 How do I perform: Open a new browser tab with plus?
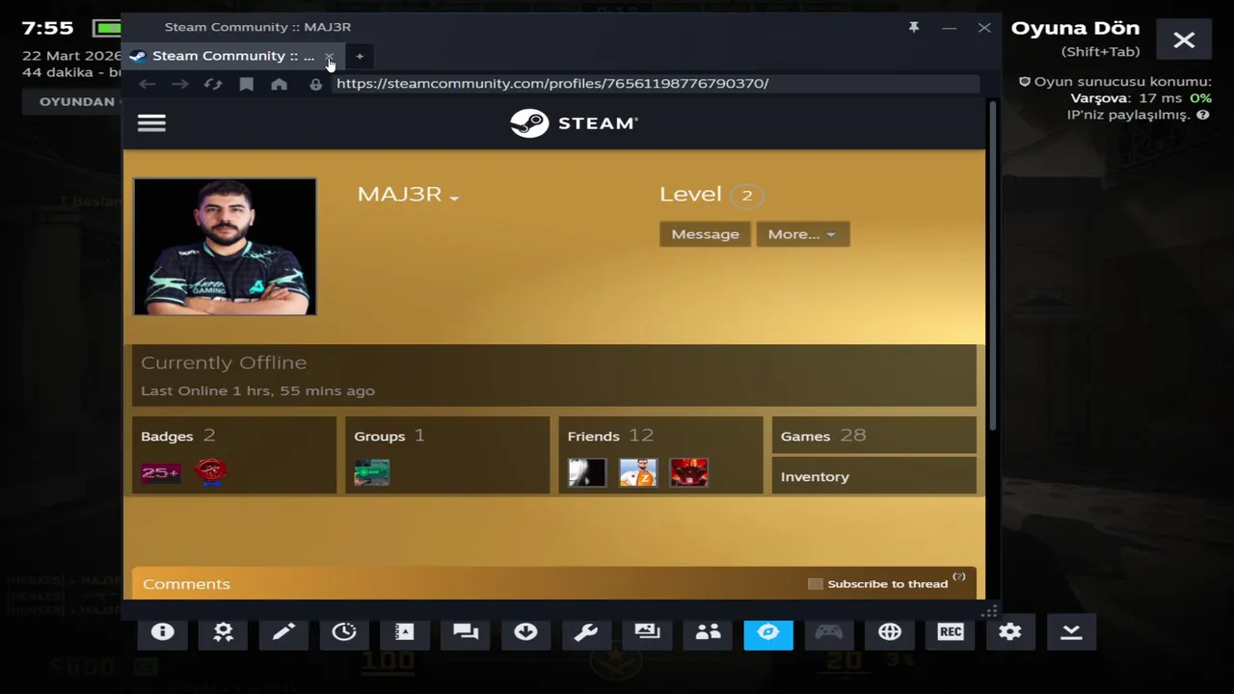coord(360,56)
